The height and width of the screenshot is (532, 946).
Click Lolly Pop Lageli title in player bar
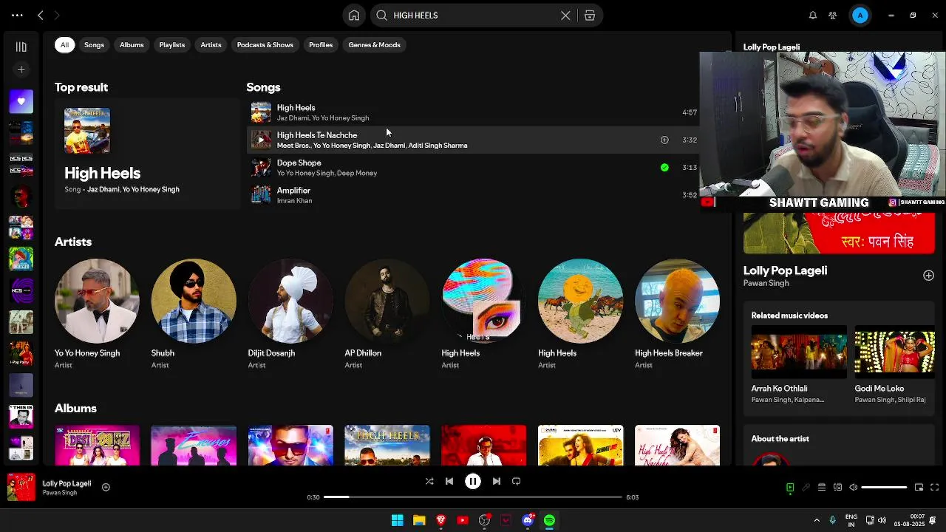(67, 483)
